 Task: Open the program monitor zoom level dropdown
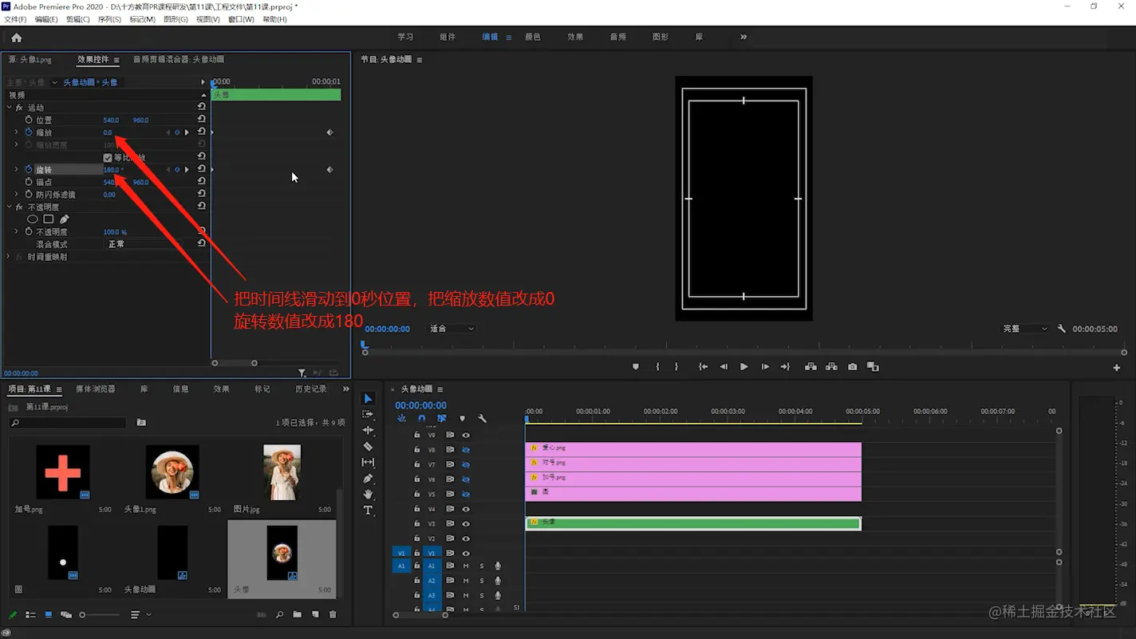coord(452,329)
